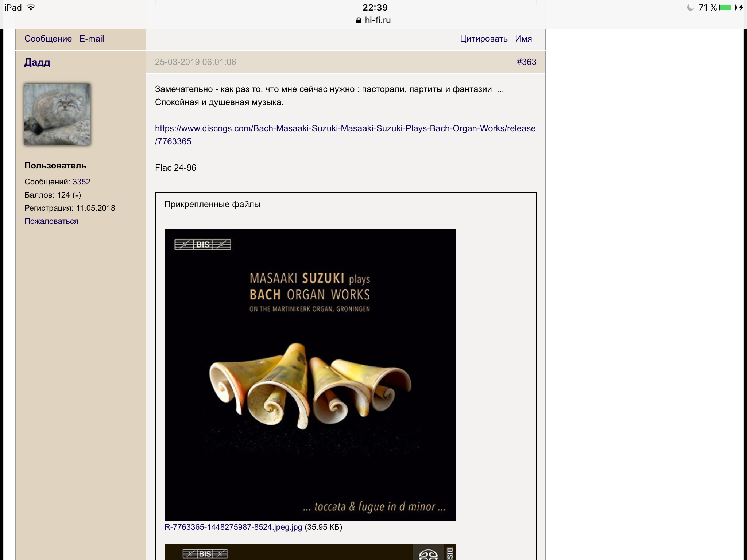747x560 pixels.
Task: Open the manul cat avatar image
Action: click(57, 114)
